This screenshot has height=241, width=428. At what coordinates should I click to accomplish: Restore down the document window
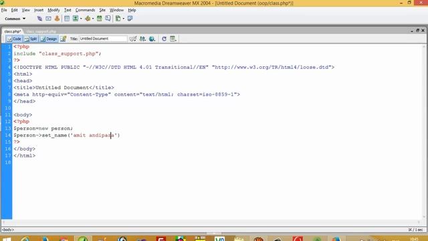coord(417,30)
